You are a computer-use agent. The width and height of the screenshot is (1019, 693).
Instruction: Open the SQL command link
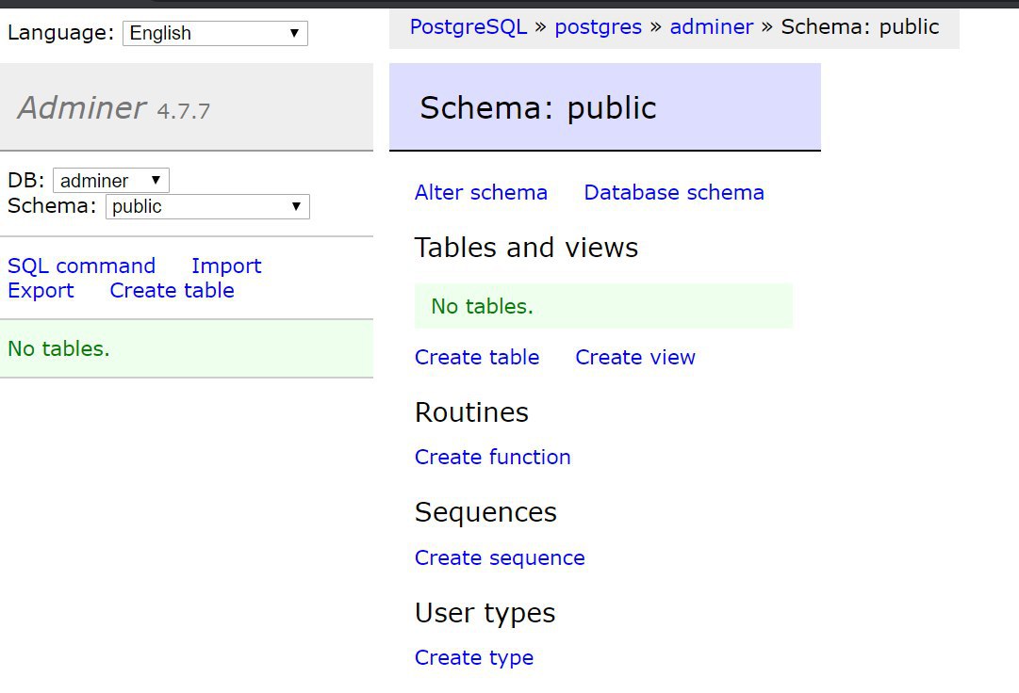(x=81, y=266)
